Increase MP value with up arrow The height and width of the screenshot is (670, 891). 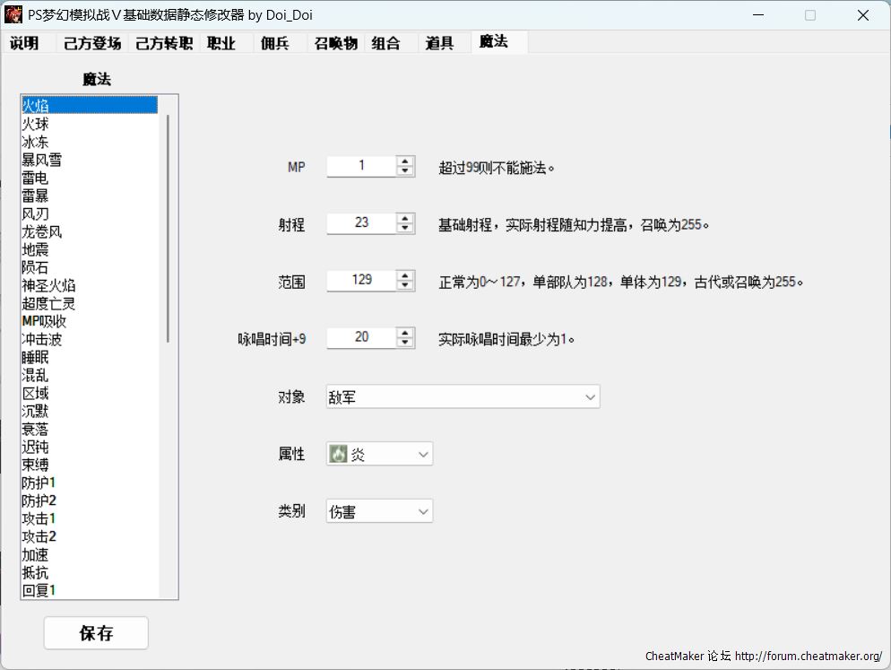(406, 162)
